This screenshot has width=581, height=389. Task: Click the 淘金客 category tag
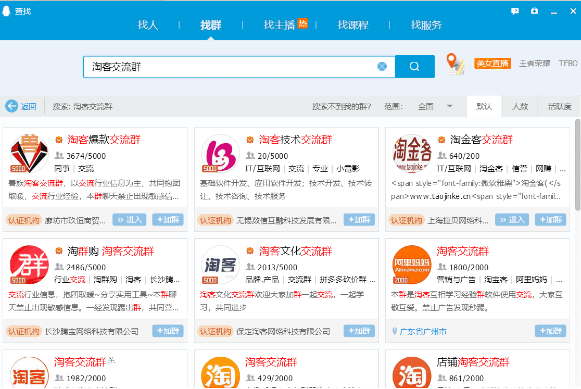(491, 169)
